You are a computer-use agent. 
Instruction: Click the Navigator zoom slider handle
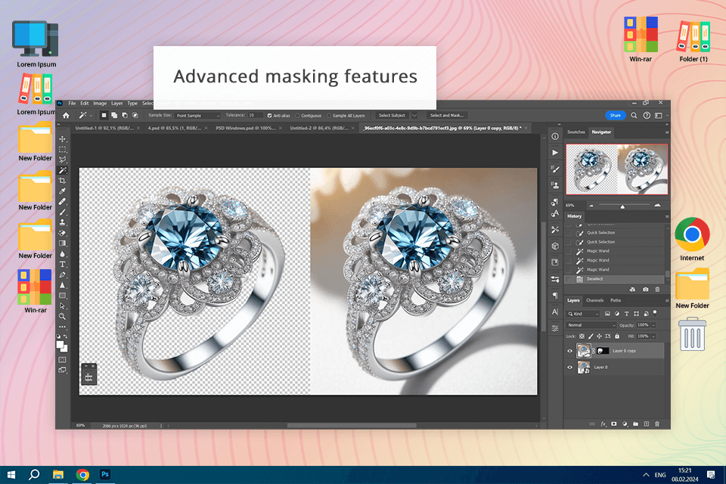pos(622,206)
